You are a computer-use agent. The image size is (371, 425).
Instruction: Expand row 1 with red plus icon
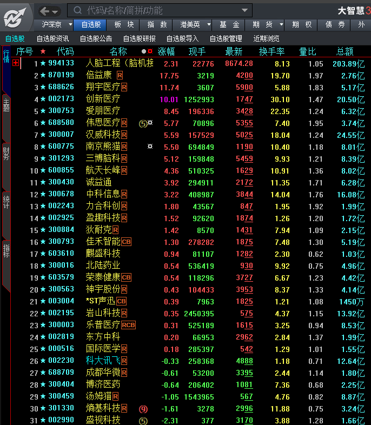[x=16, y=63]
